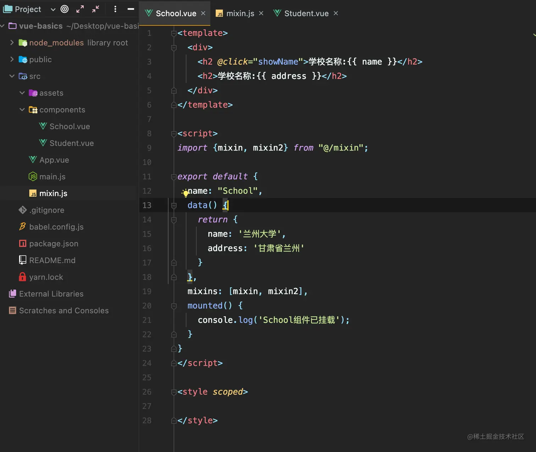Click the src source folder icon
This screenshot has width=536, height=452.
[x=23, y=76]
